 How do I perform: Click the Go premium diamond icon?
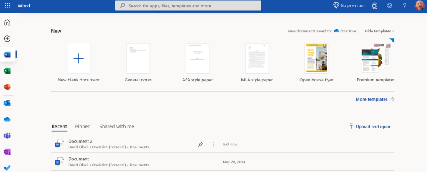(x=336, y=5)
